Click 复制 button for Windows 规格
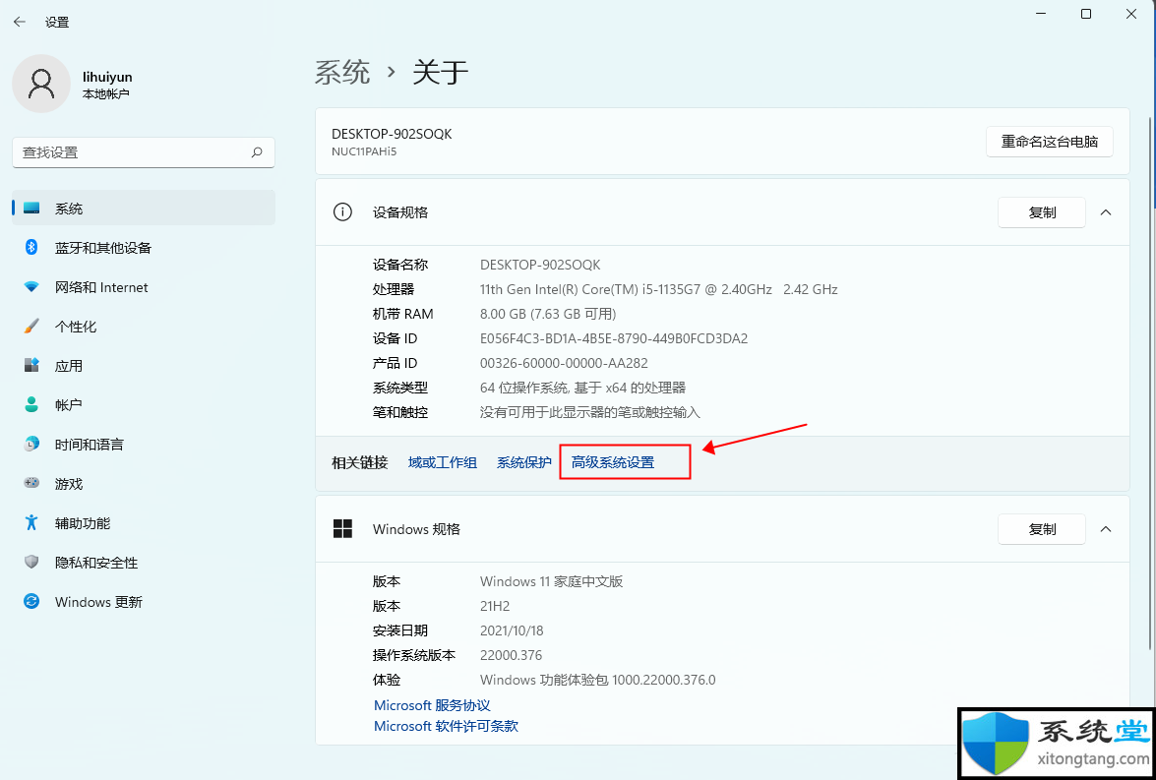 click(x=1042, y=529)
